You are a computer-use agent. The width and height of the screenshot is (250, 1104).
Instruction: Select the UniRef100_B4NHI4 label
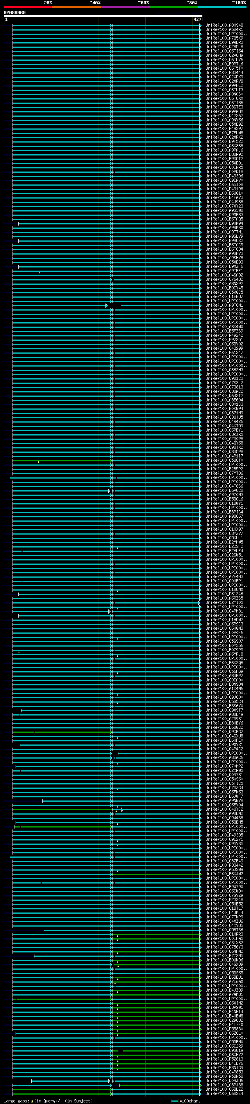224,1012
